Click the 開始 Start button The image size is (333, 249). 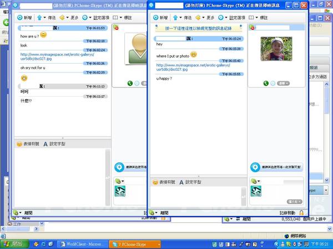[x=14, y=244]
